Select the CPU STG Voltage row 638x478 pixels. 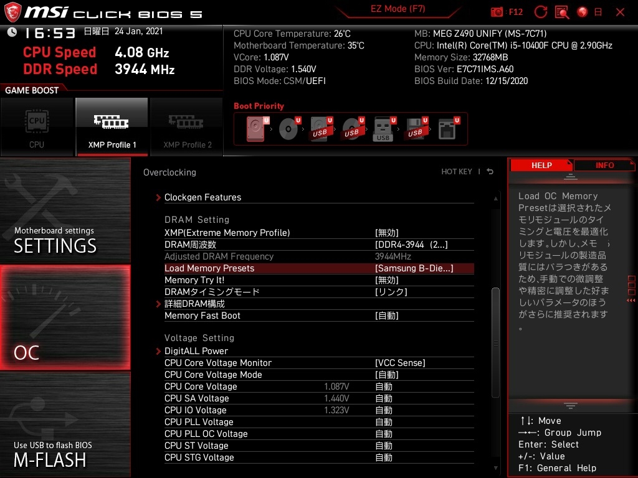tap(319, 457)
